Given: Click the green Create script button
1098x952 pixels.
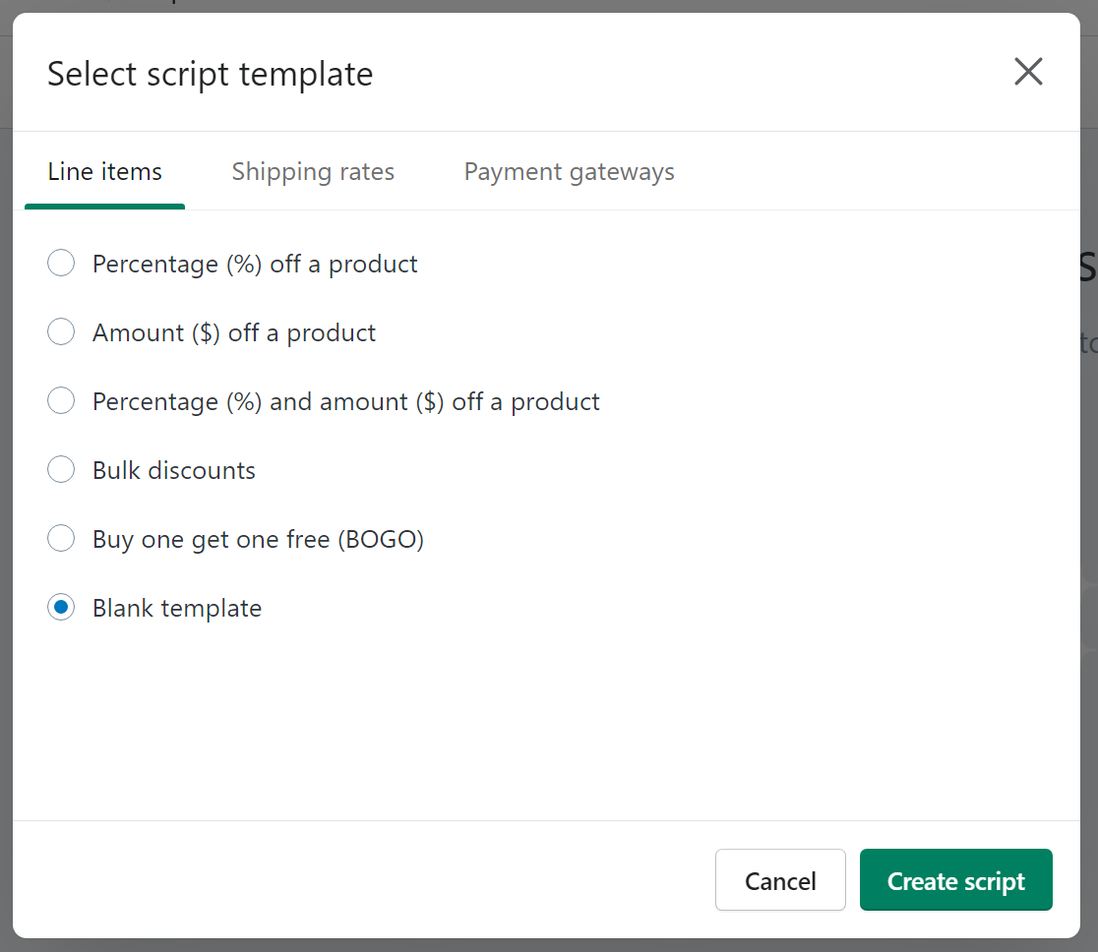Looking at the screenshot, I should [955, 880].
